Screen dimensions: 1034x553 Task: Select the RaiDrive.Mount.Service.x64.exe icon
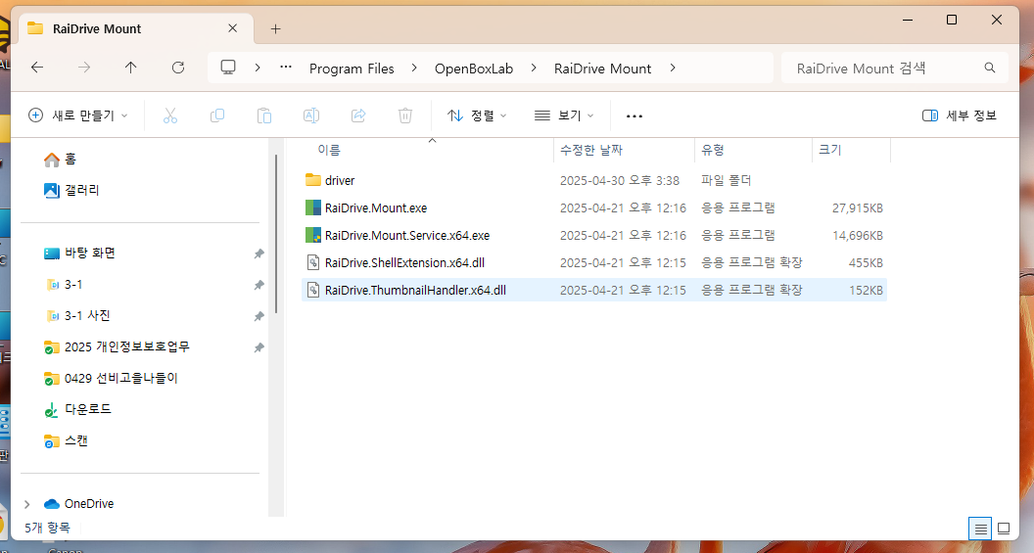(x=313, y=235)
